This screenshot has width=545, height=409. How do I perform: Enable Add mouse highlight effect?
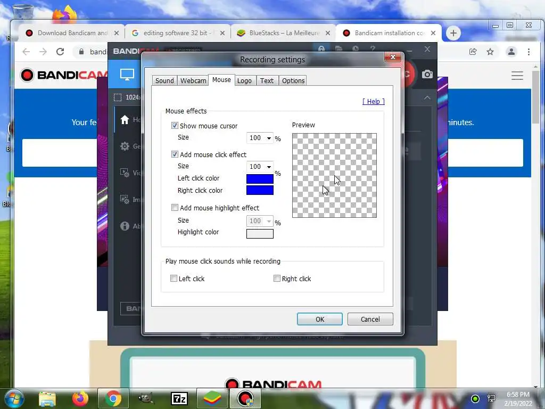pyautogui.click(x=175, y=208)
